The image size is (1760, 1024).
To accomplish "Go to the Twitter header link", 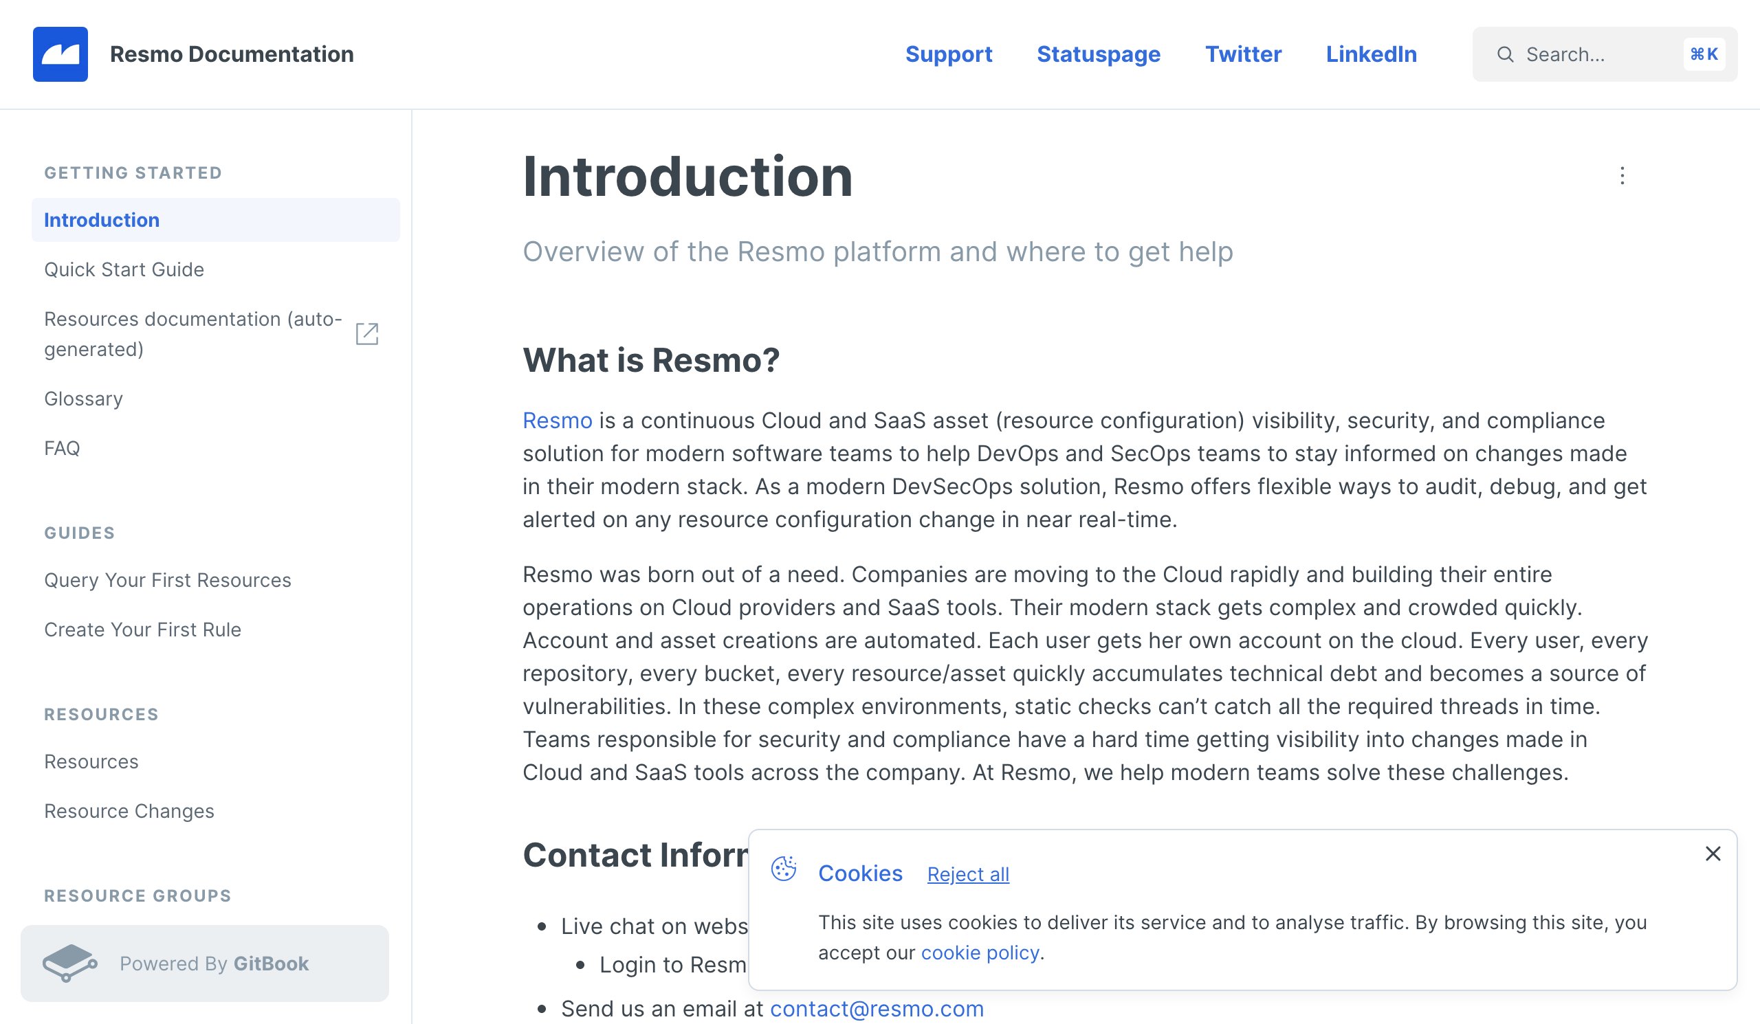I will [x=1243, y=54].
